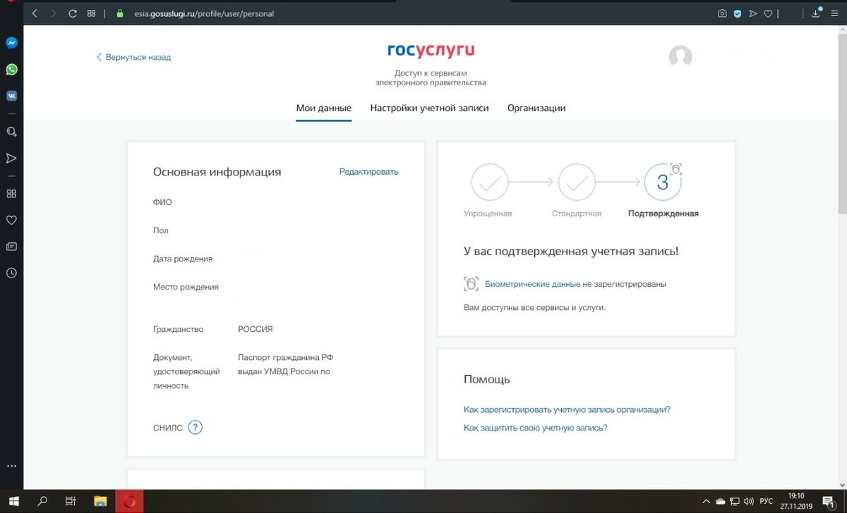Click 'Редактировать' in Основная информация
Viewport: 847px width, 513px height.
tap(368, 171)
